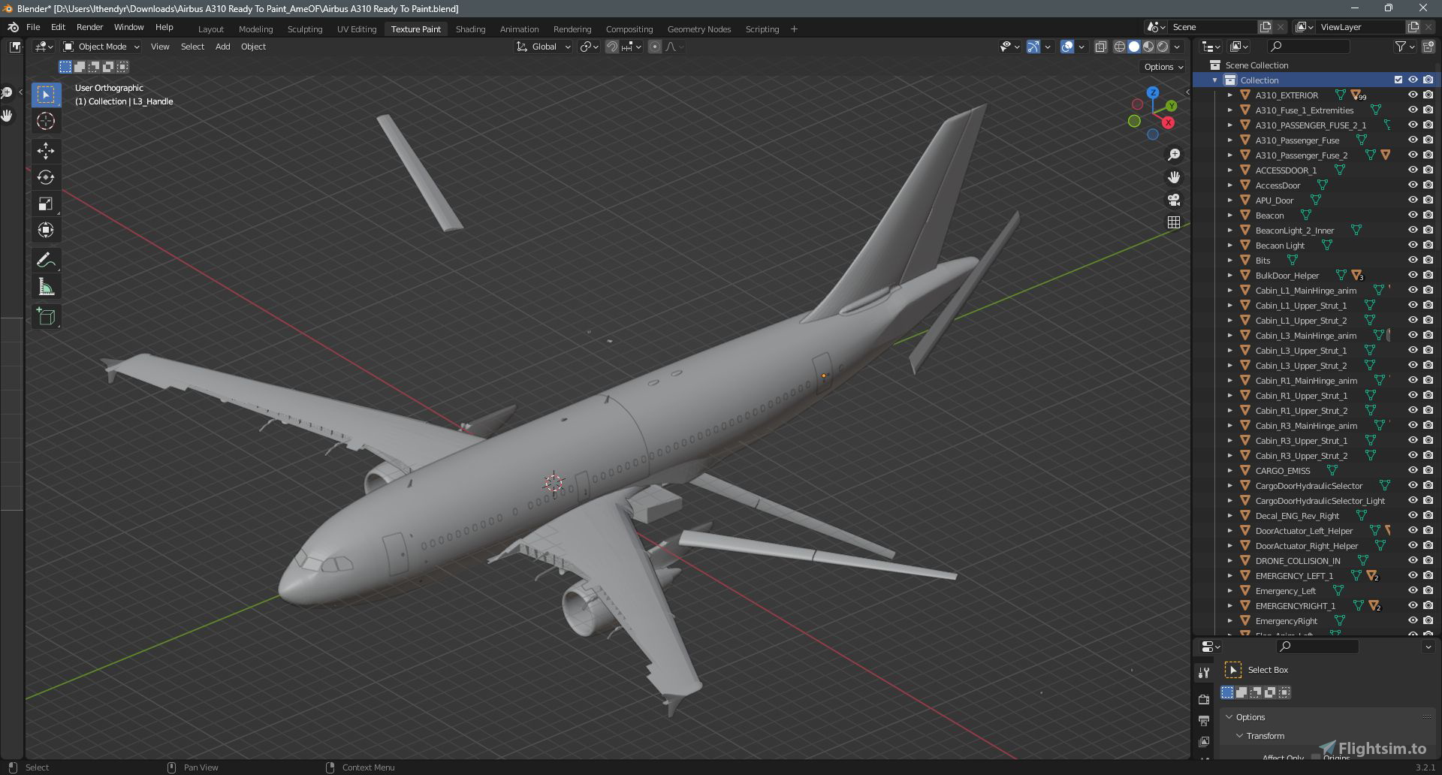Open the Tool properties tab icon
The height and width of the screenshot is (775, 1442).
point(1204,673)
